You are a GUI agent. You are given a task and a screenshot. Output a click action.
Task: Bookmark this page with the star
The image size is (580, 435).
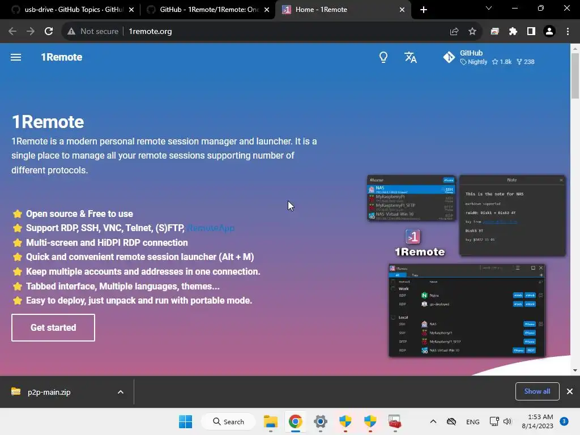[x=472, y=32]
